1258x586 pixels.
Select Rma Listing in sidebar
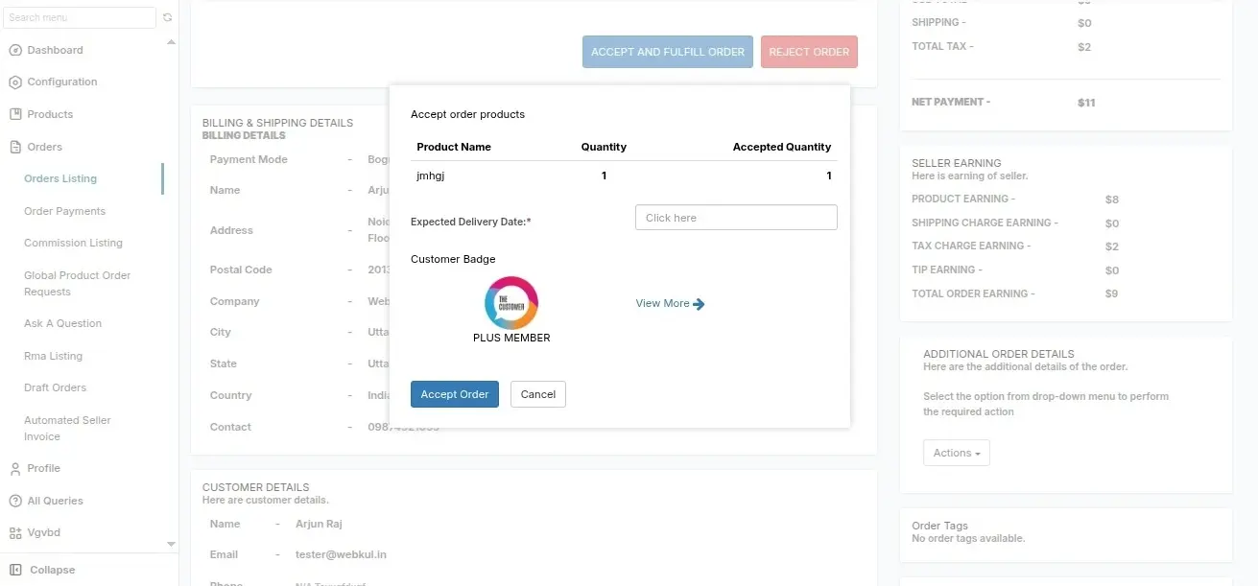click(53, 356)
